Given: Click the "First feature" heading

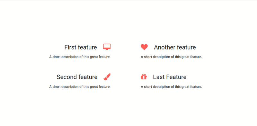Looking at the screenshot, I should 81,47.
